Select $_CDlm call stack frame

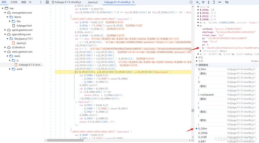[227, 129]
